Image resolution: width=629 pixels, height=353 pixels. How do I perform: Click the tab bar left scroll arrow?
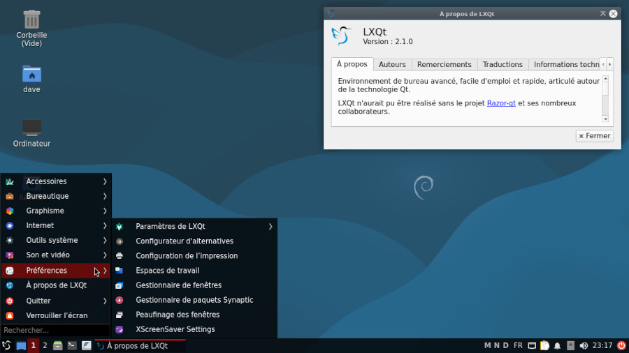(x=603, y=64)
